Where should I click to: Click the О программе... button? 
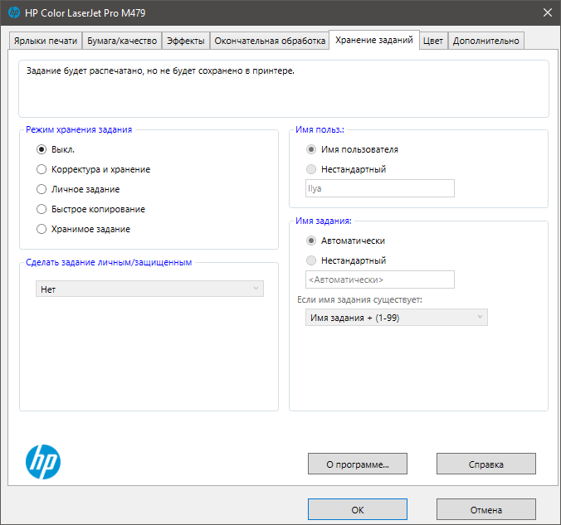click(357, 464)
